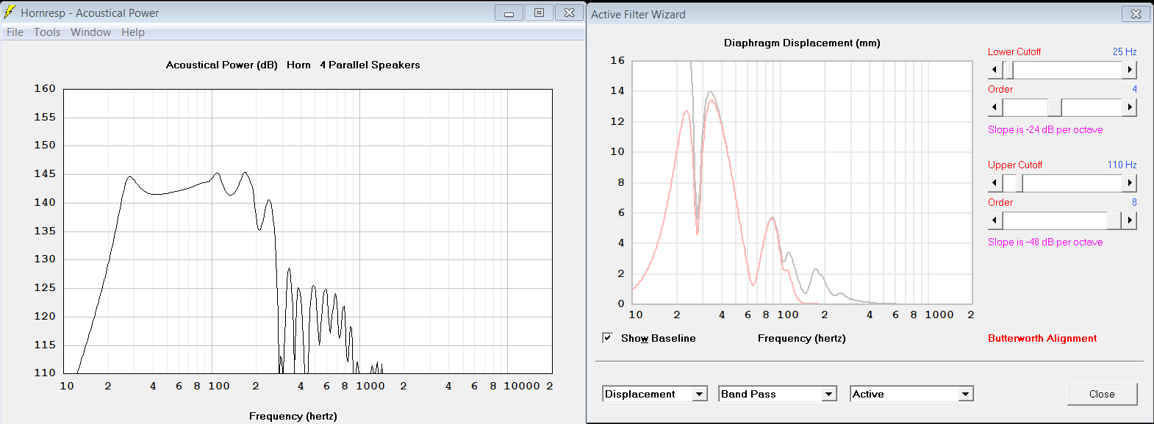Close the Active Filter Wizard with title bar X
Screen dimensions: 1154x424
coord(1136,14)
